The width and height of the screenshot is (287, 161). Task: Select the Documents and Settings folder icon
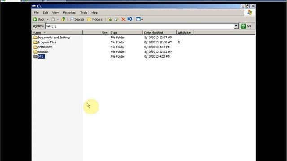click(35, 38)
